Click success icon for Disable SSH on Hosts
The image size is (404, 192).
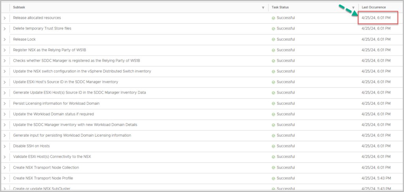coord(273,146)
